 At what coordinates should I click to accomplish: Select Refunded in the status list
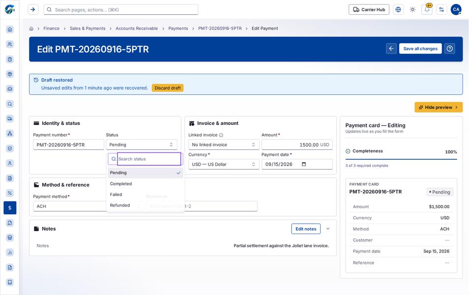coord(146,206)
